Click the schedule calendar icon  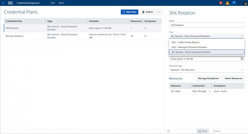pyautogui.click(x=242, y=59)
